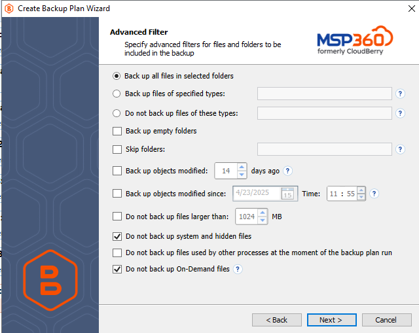Image resolution: width=419 pixels, height=333 pixels.
Task: Decrease the file size limit with down arrow
Action: [263, 220]
